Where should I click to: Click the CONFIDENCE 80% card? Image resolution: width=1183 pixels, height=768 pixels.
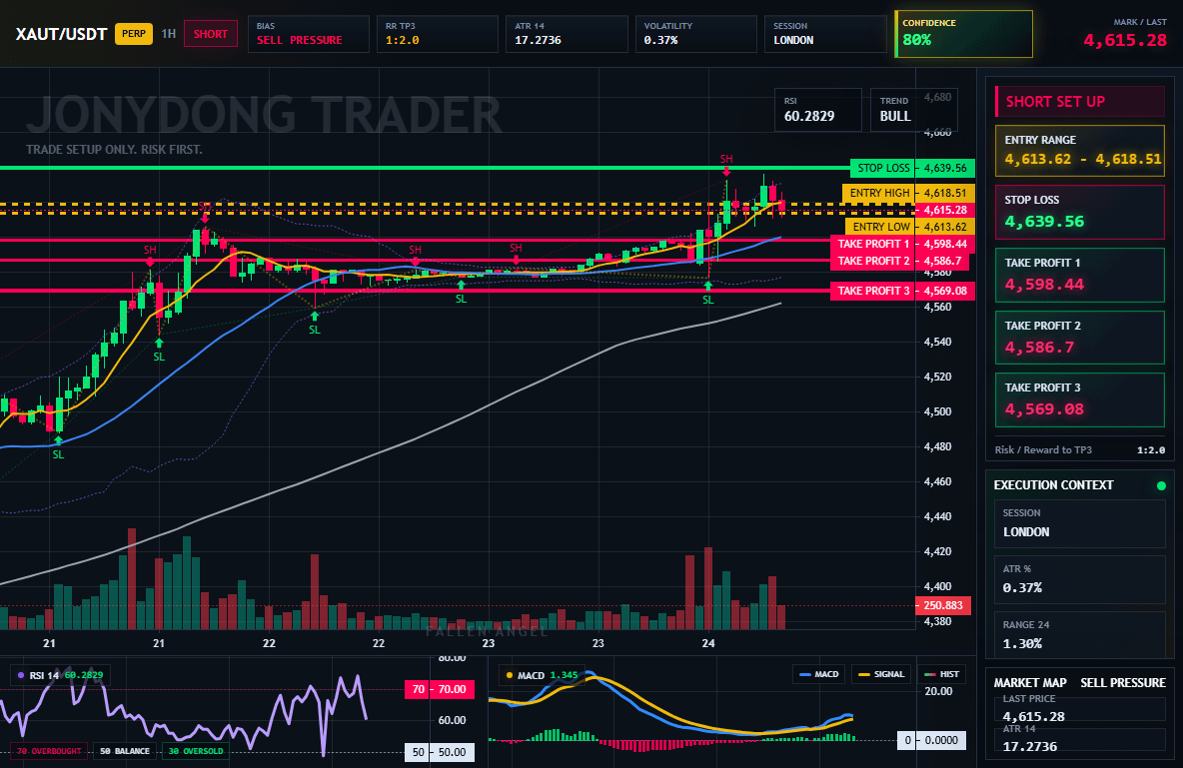tap(963, 34)
